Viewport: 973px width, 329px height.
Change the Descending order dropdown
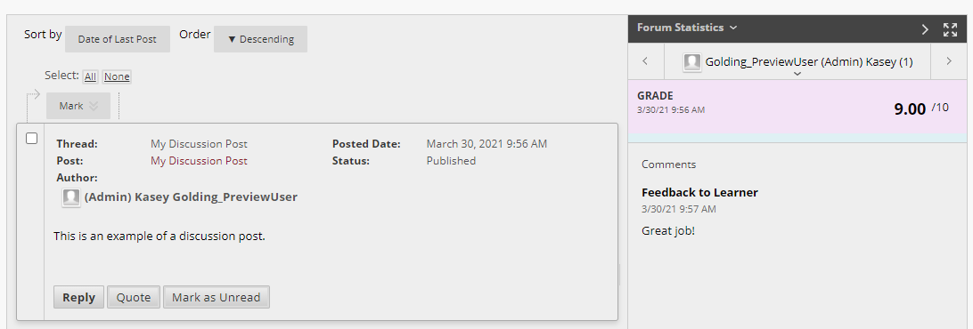pos(260,39)
